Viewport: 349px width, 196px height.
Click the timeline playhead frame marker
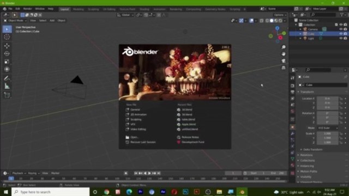pos(11,178)
